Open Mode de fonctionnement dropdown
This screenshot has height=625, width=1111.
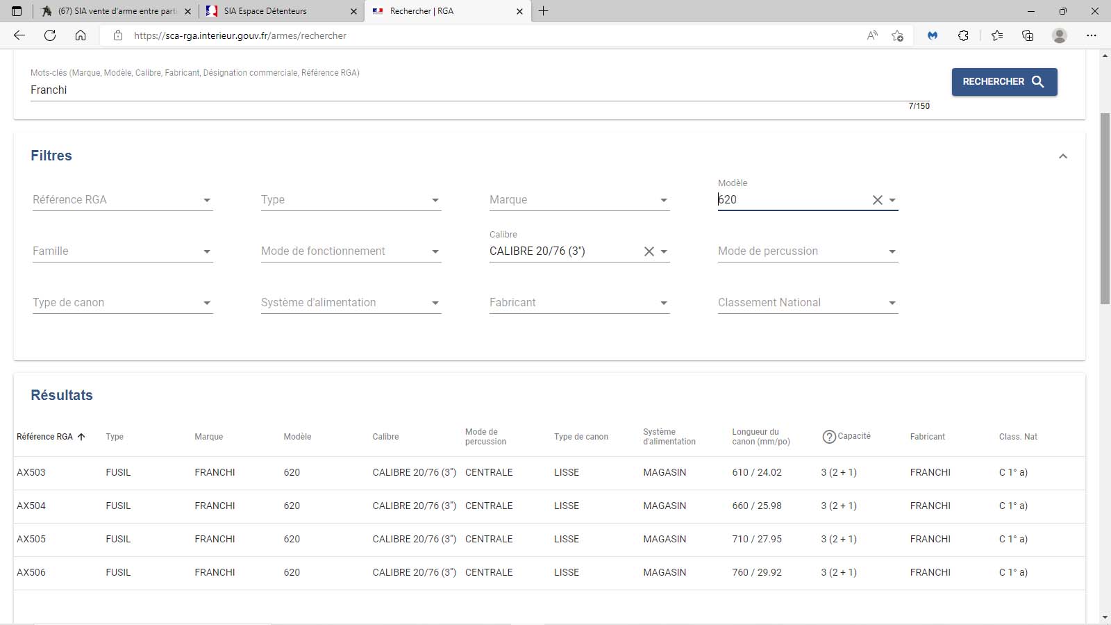(351, 251)
